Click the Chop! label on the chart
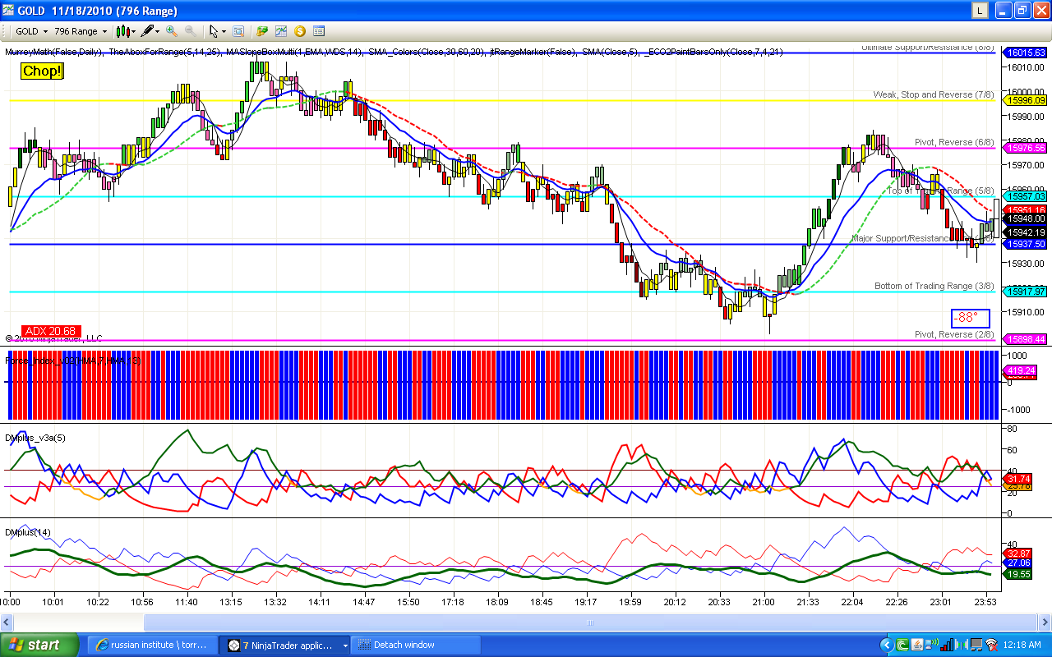The height and width of the screenshot is (657, 1052). [x=43, y=71]
